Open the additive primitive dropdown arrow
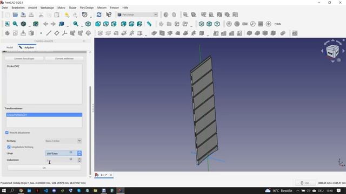The image size is (346, 194). (x=146, y=35)
